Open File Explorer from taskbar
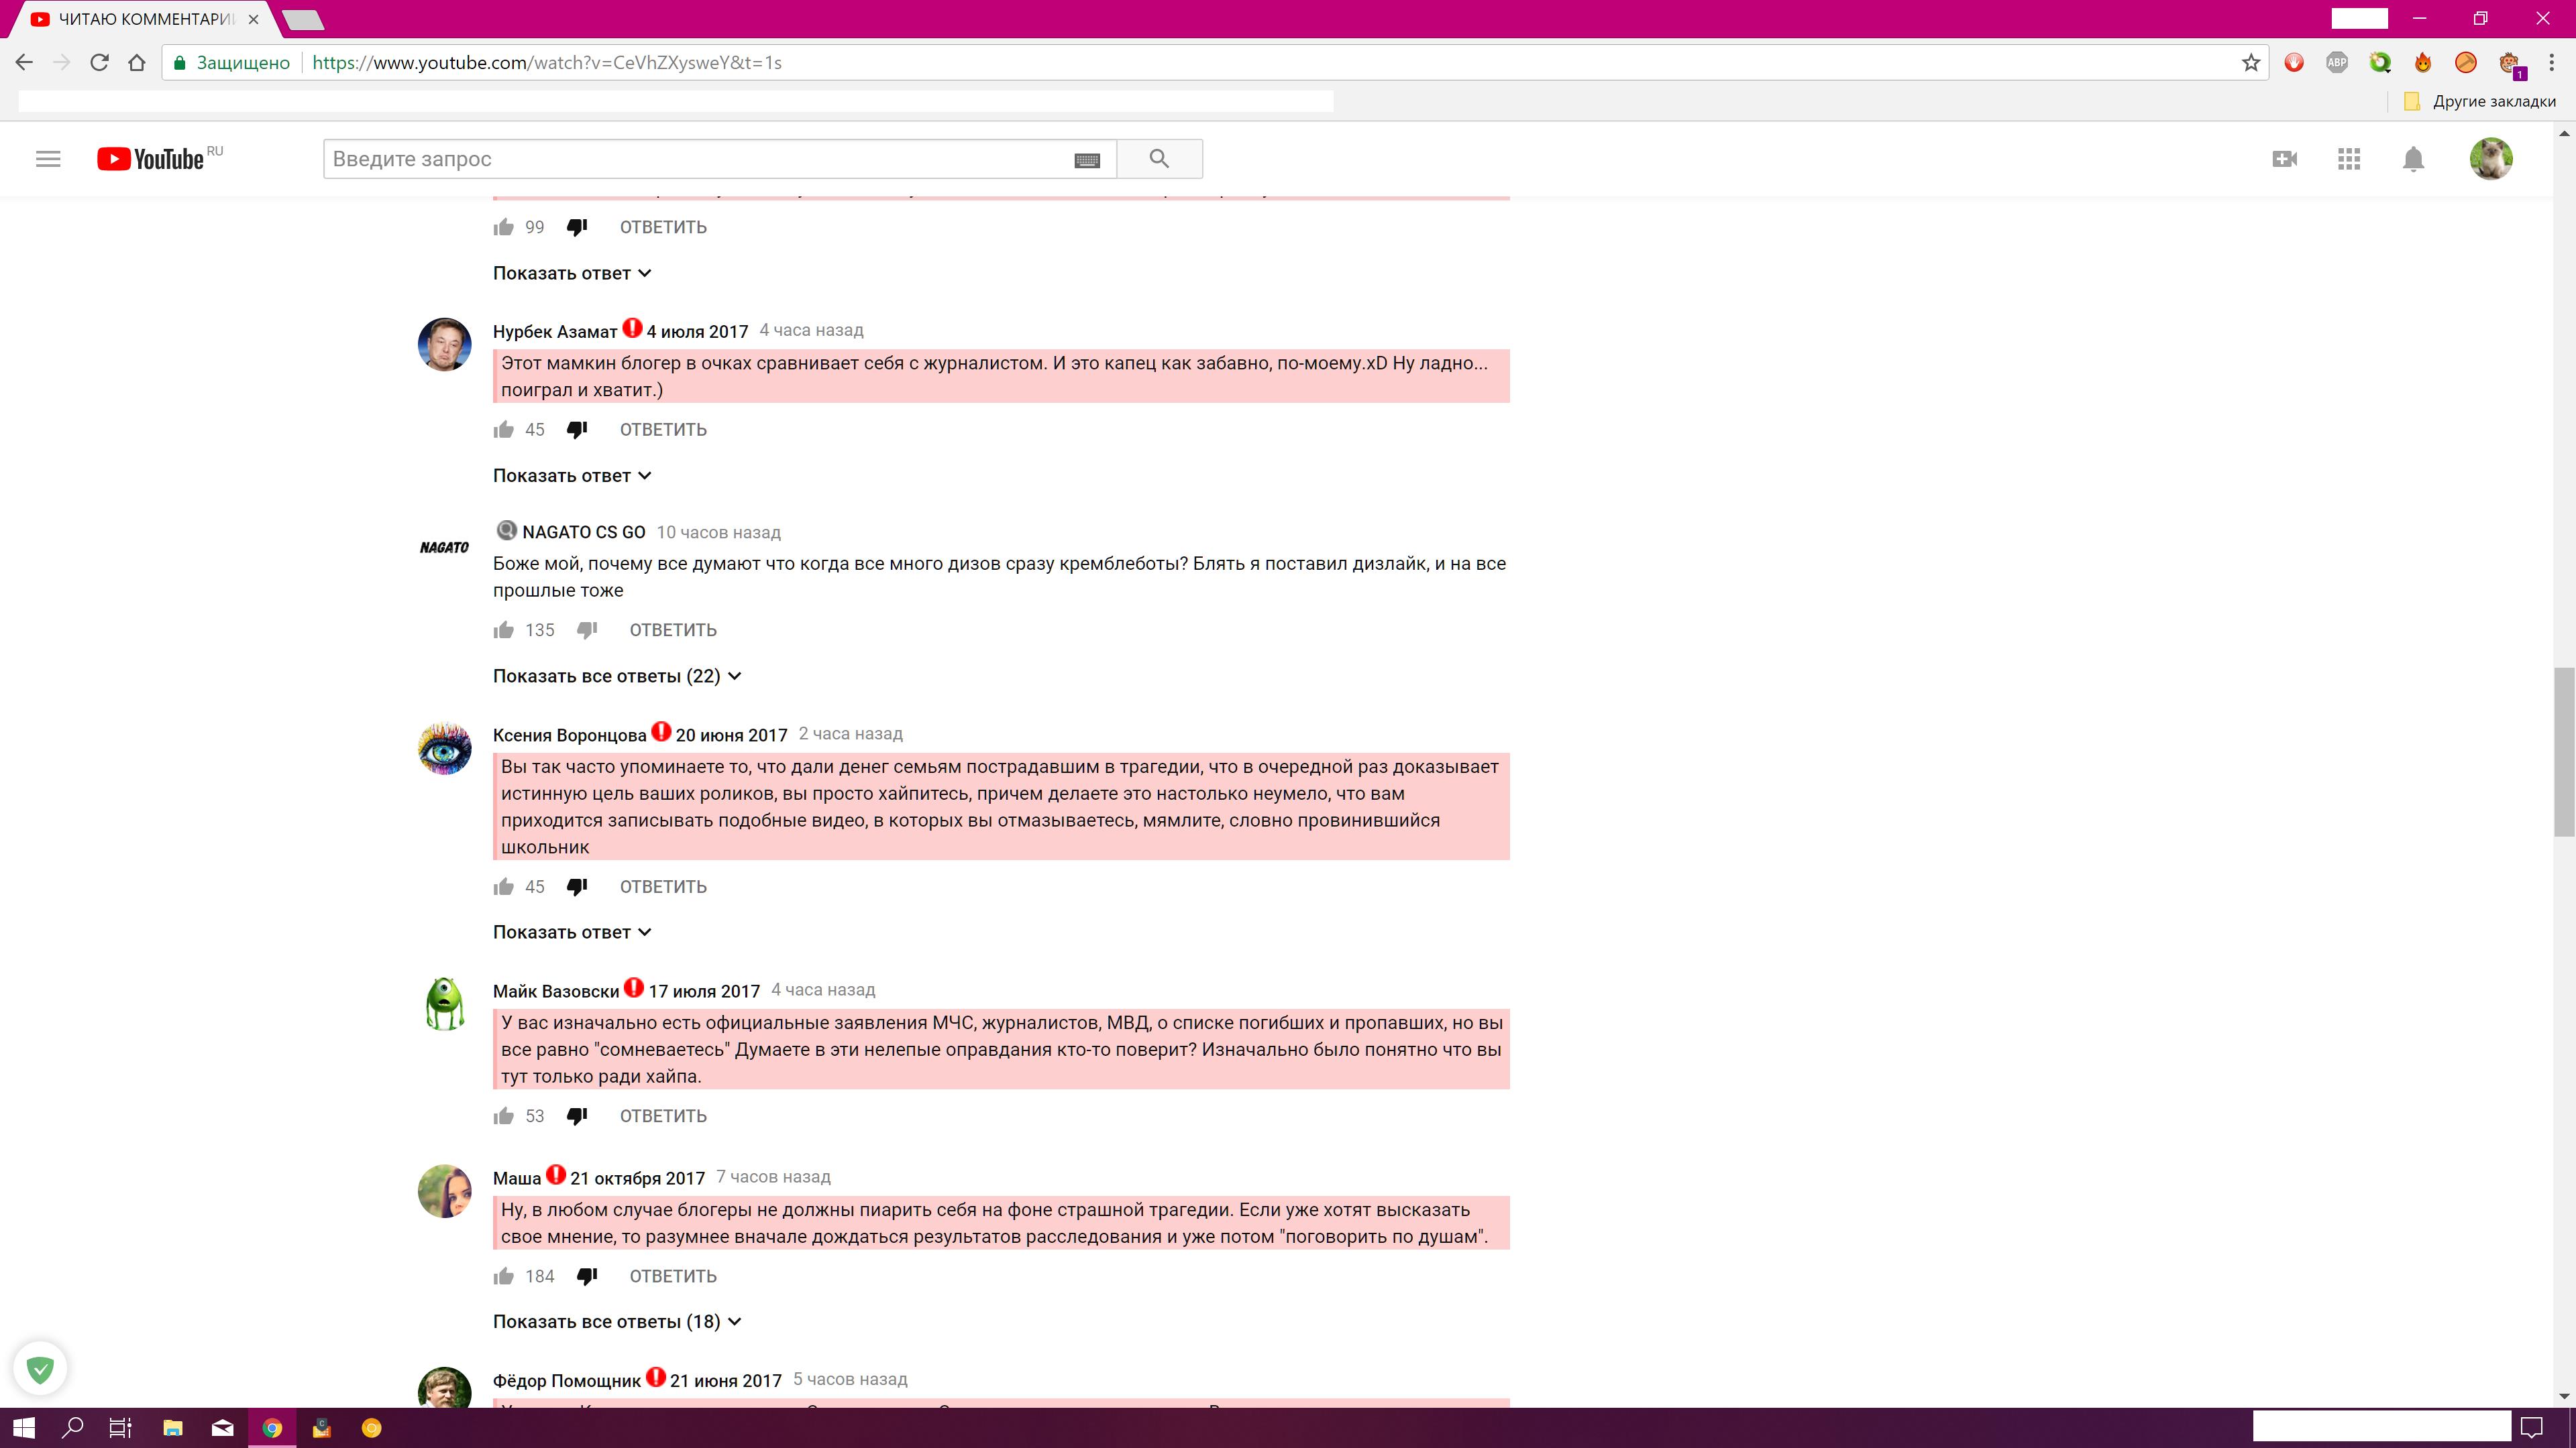2576x1448 pixels. (x=172, y=1428)
